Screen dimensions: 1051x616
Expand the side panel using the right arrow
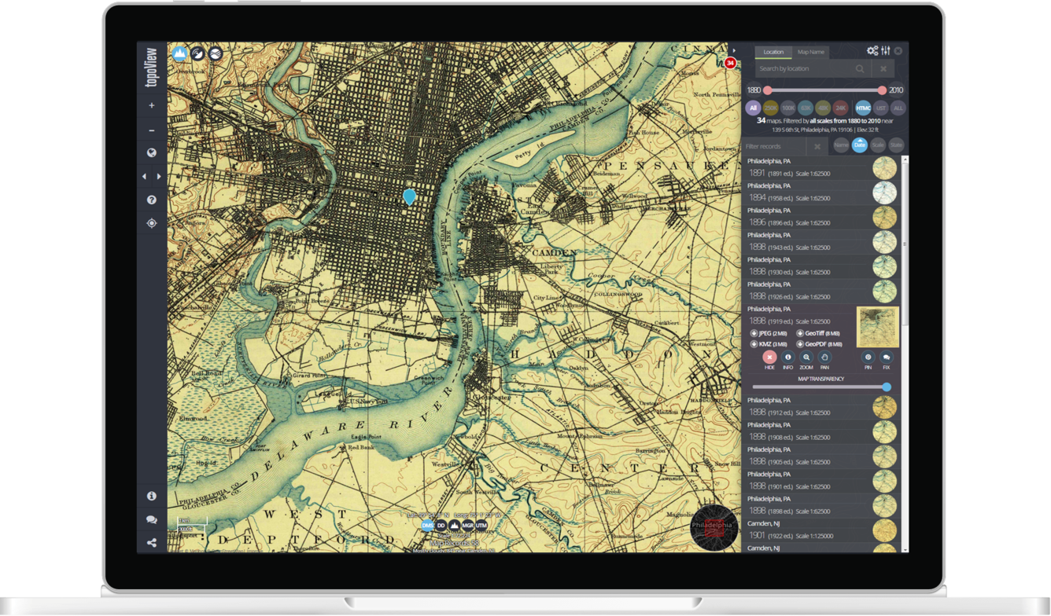[x=159, y=176]
